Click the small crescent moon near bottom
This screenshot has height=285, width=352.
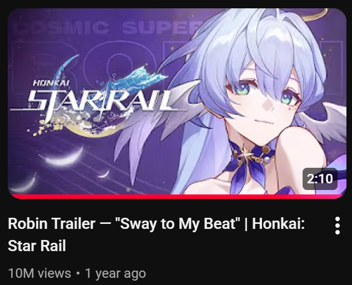pos(104,173)
